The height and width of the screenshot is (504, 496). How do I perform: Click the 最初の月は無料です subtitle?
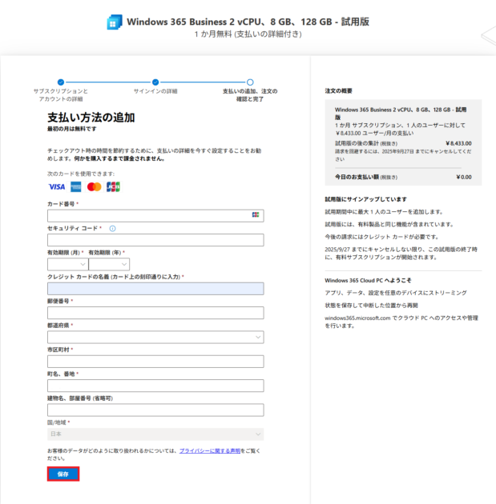[72, 129]
